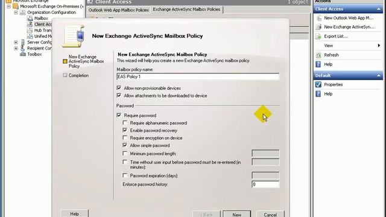The height and width of the screenshot is (217, 386).
Task: Expand Server Configuration tree node
Action: [x=16, y=42]
